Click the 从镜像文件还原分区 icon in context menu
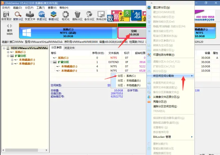The height and width of the screenshot is (155, 220). click(x=149, y=97)
